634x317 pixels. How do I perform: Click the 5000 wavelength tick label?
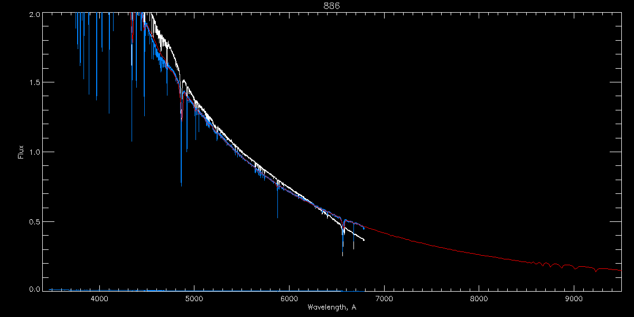(194, 299)
